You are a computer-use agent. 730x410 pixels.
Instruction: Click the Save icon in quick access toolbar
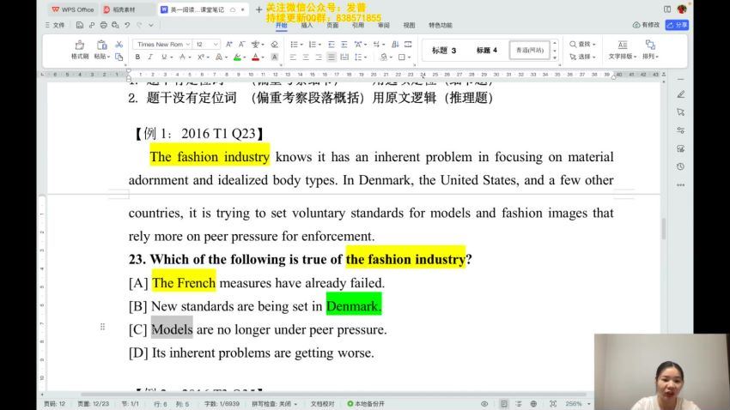[80, 26]
